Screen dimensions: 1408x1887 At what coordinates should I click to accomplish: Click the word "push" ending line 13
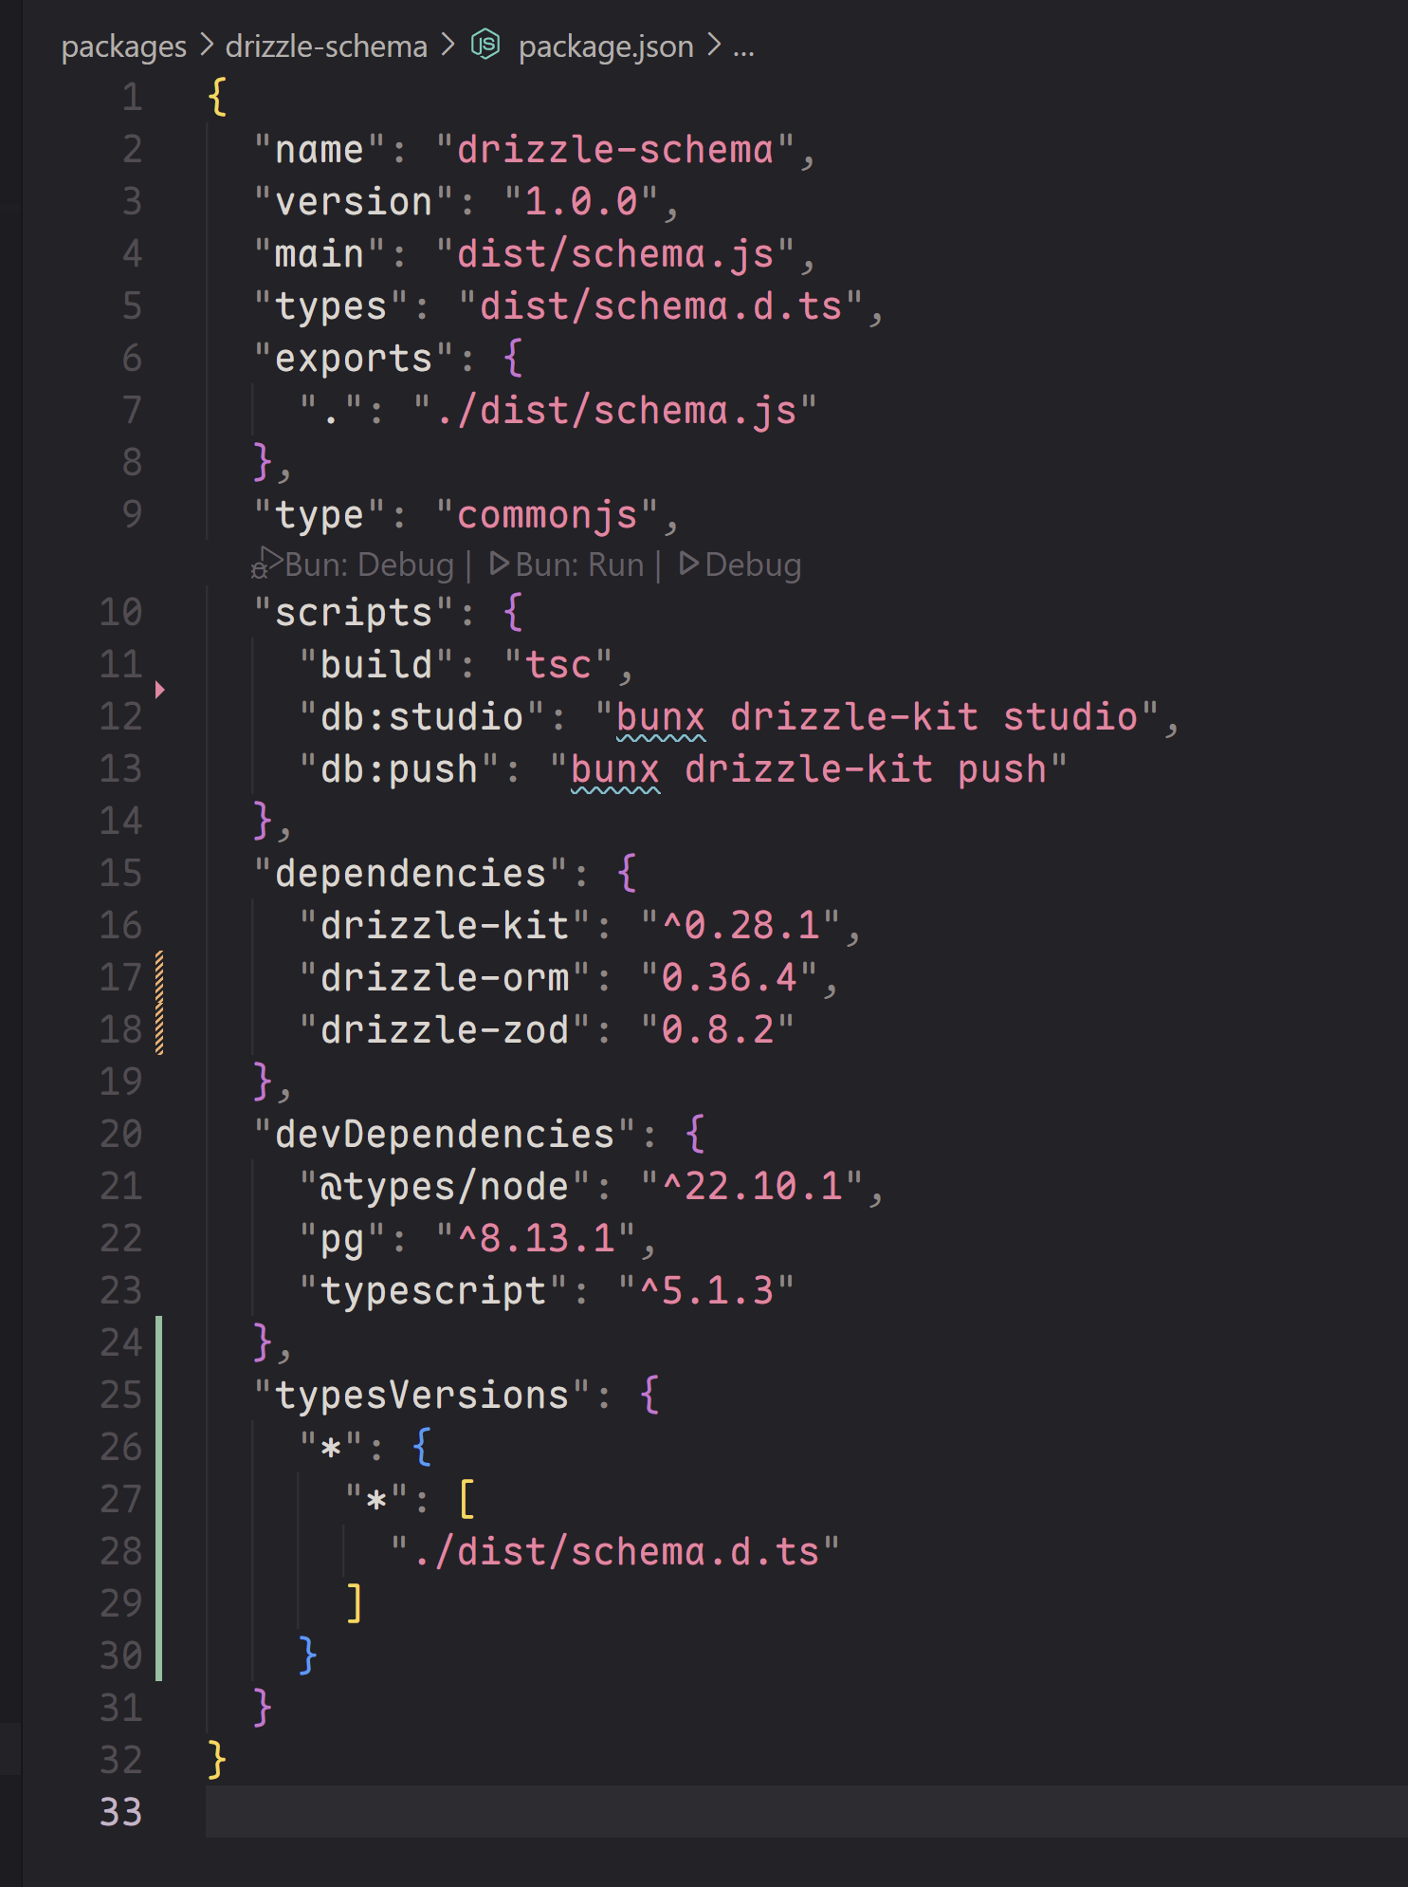(x=1002, y=769)
